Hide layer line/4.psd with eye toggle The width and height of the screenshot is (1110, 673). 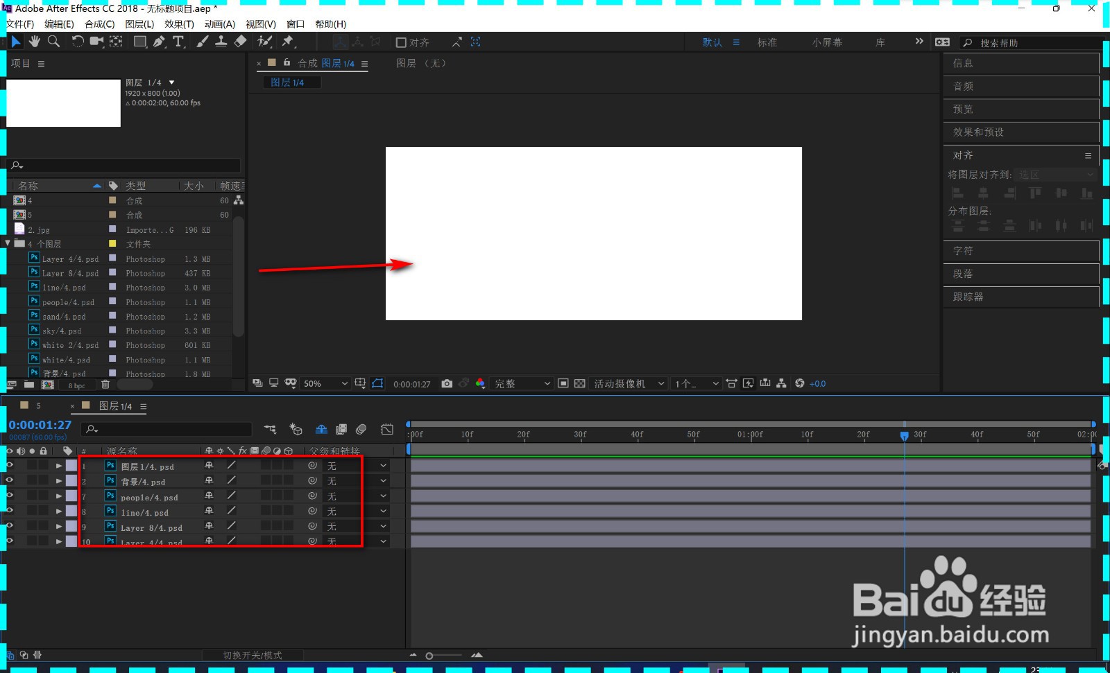10,511
